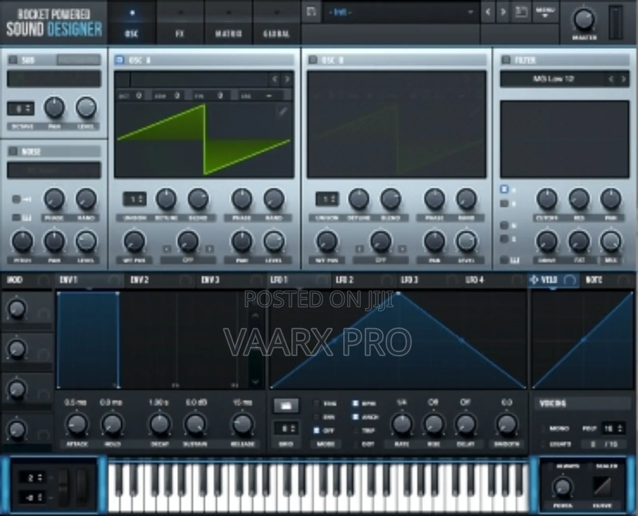Screen dimensions: 638x516
Task: Switch to the MATRIX tab
Action: point(228,22)
